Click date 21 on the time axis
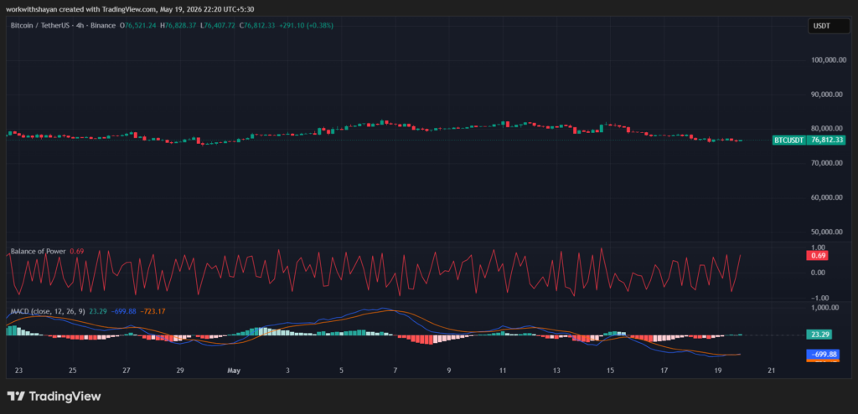The image size is (858, 414). click(x=772, y=371)
